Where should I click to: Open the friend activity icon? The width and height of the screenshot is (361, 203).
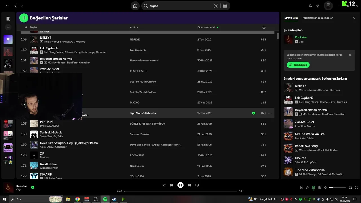point(318,6)
